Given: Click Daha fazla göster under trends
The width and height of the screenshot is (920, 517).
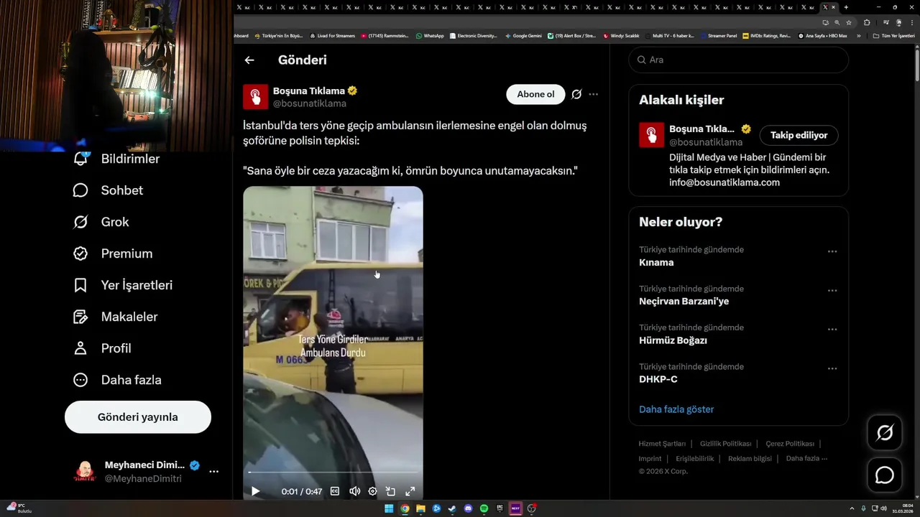Looking at the screenshot, I should [676, 409].
